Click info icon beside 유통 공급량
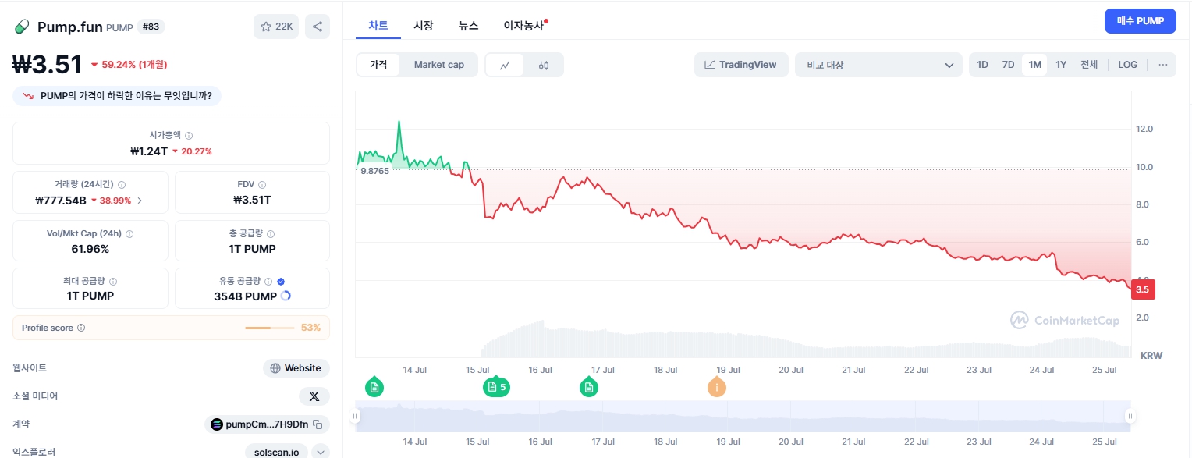 [268, 282]
